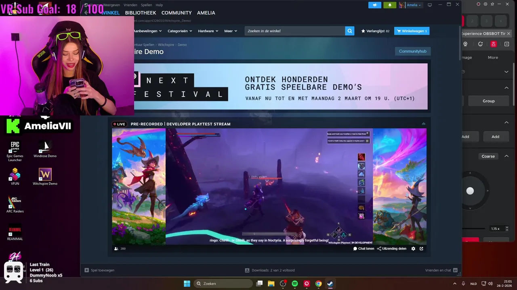Select OBSBOT preset slot 3
This screenshot has height=290, width=517.
pos(487,21)
